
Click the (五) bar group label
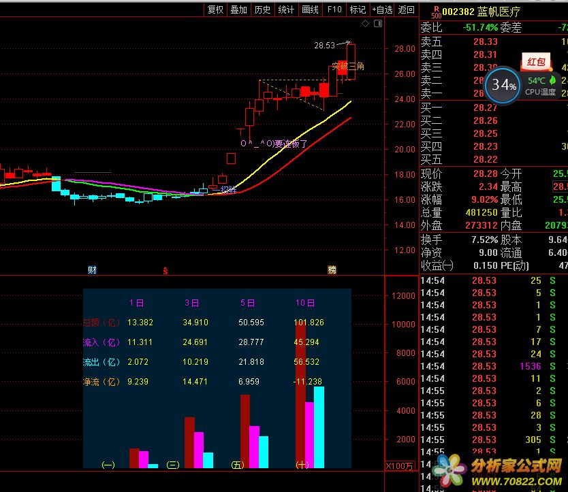tap(237, 465)
